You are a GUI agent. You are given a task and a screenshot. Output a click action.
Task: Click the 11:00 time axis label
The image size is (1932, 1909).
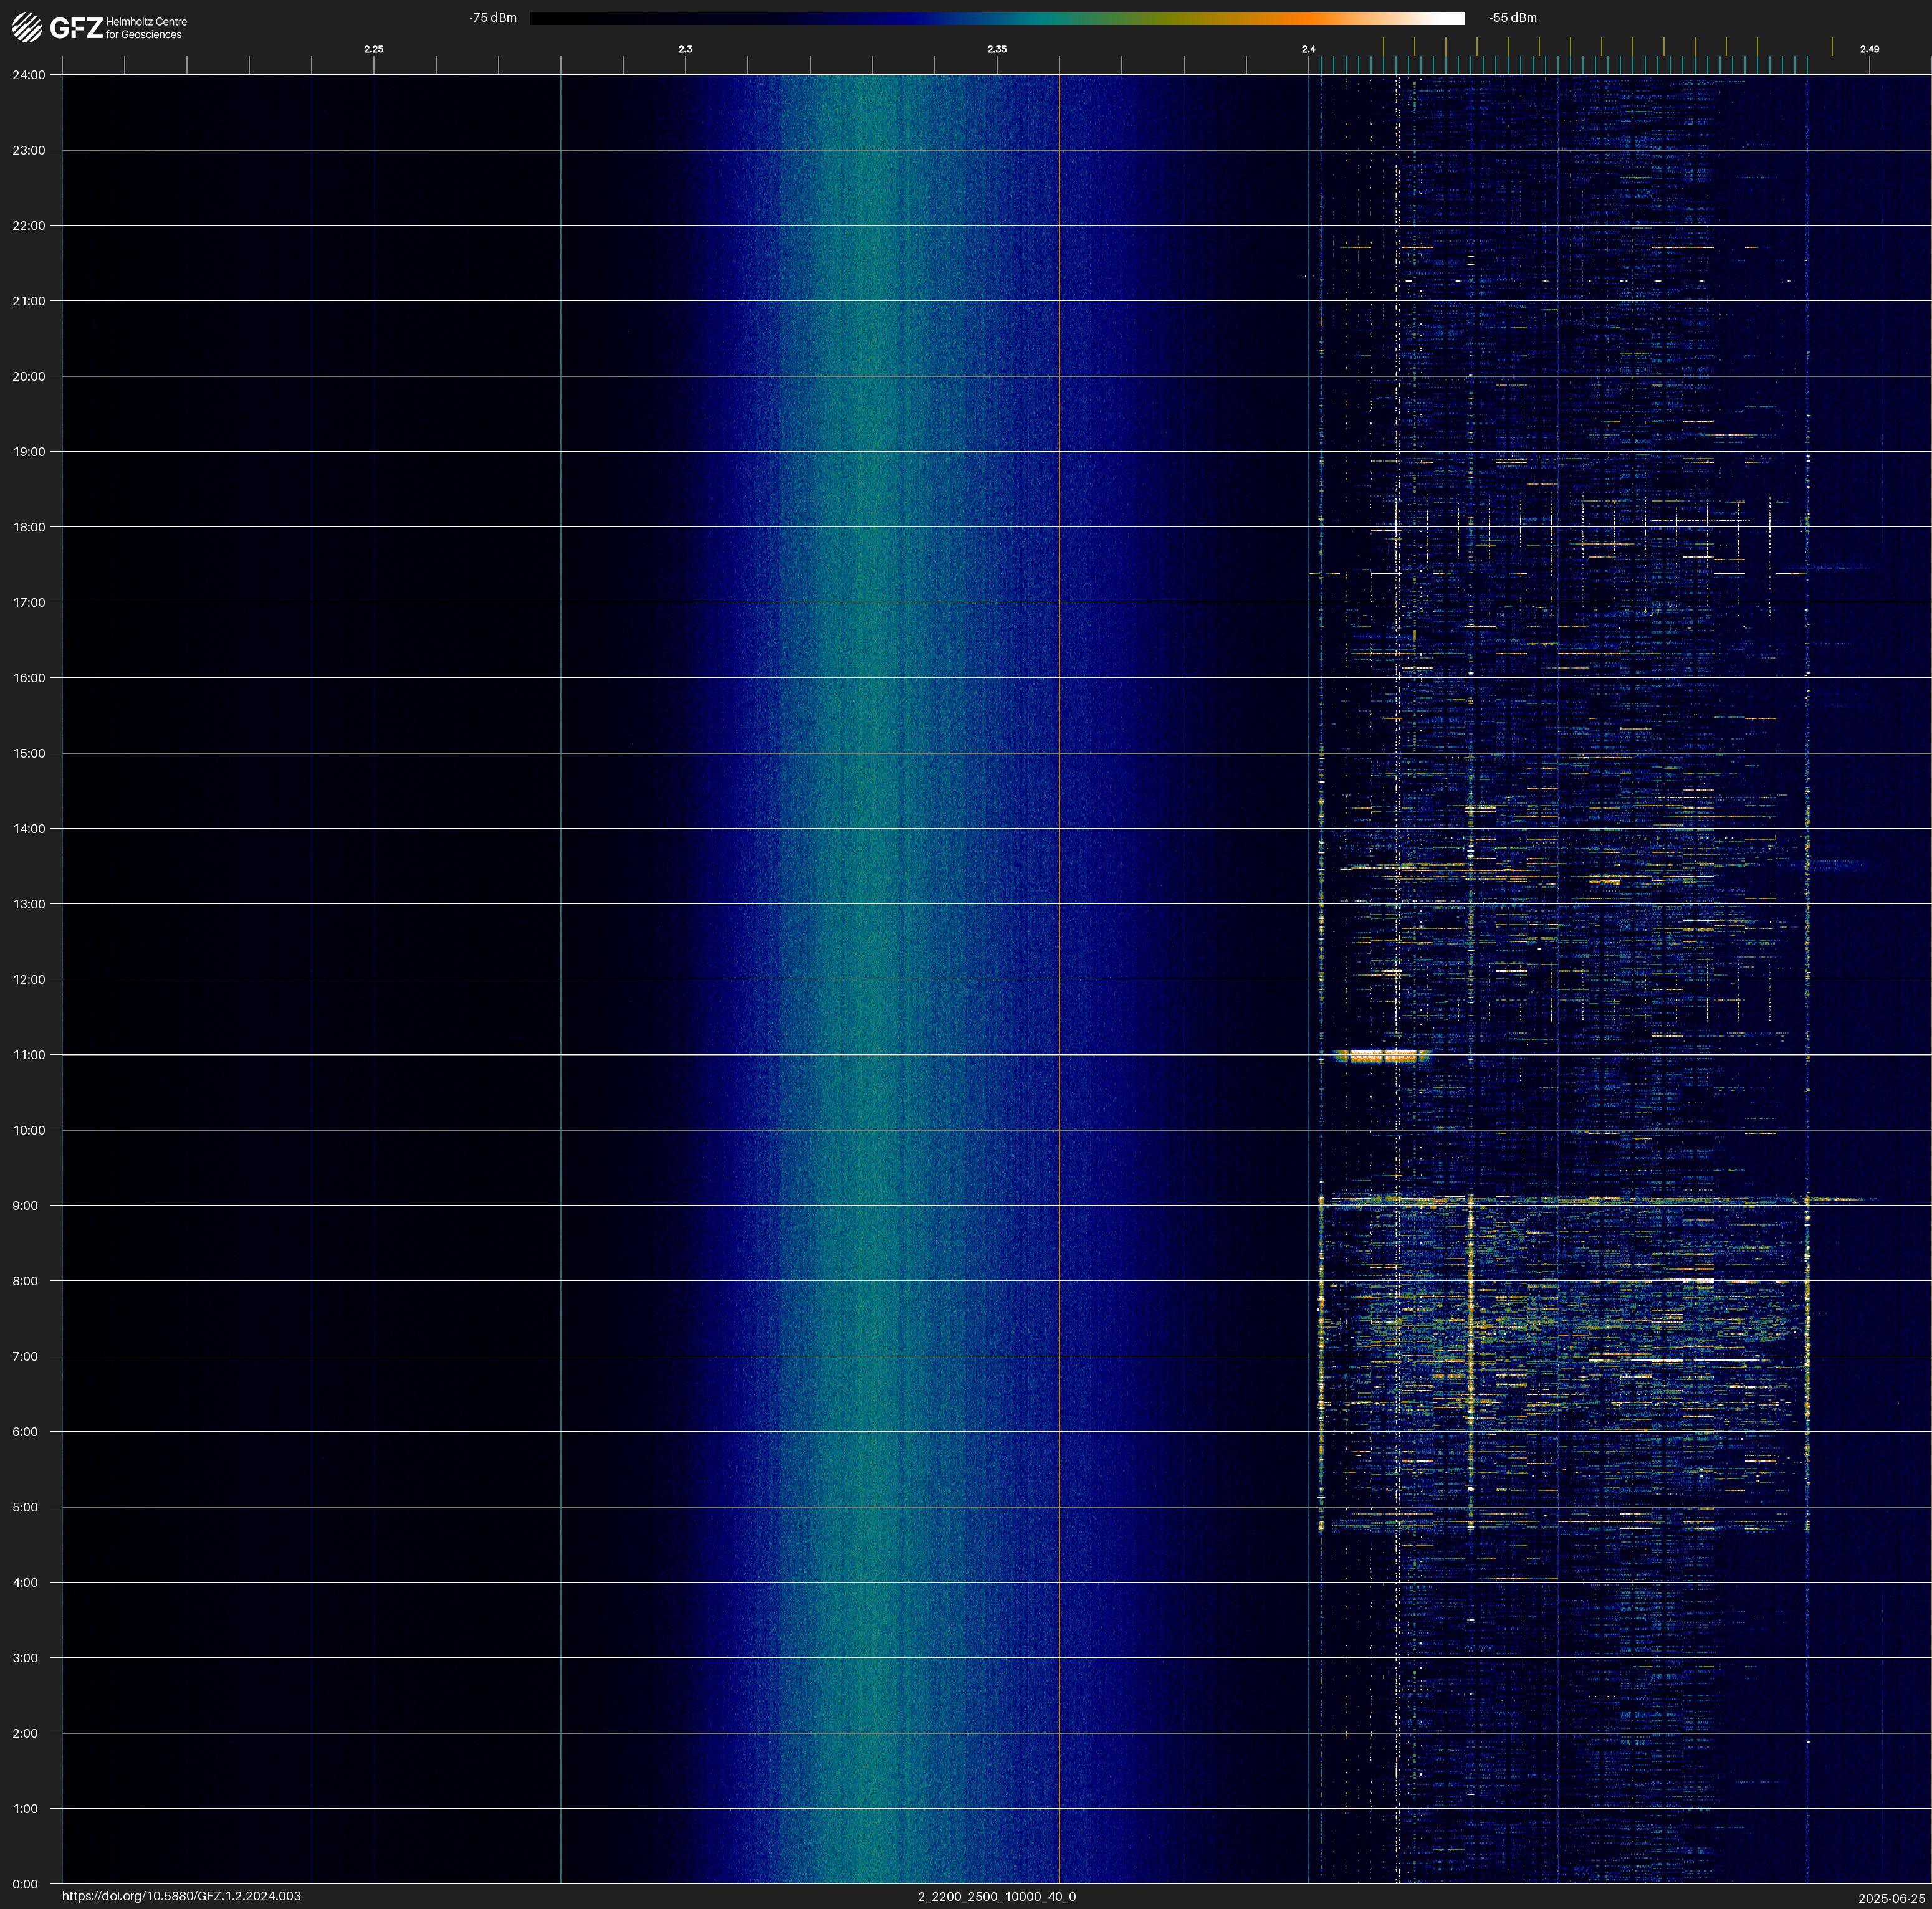tap(29, 1055)
